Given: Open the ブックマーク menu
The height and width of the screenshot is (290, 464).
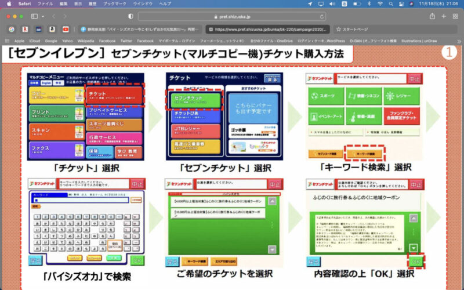Looking at the screenshot, I should (114, 4).
